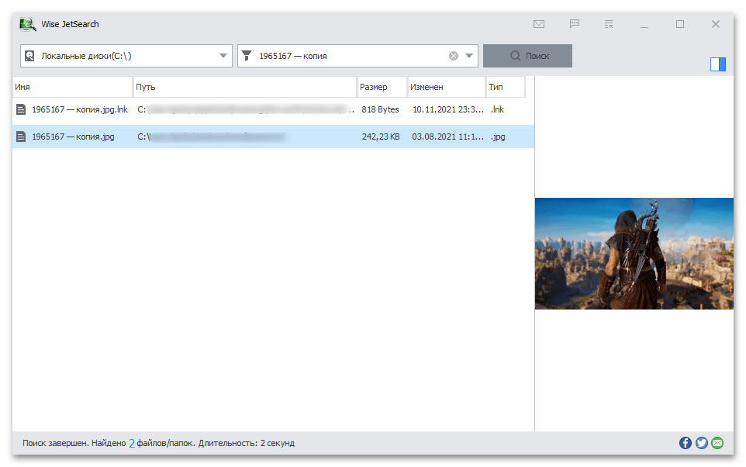Sort results by the Имя column
The height and width of the screenshot is (467, 746).
(72, 87)
